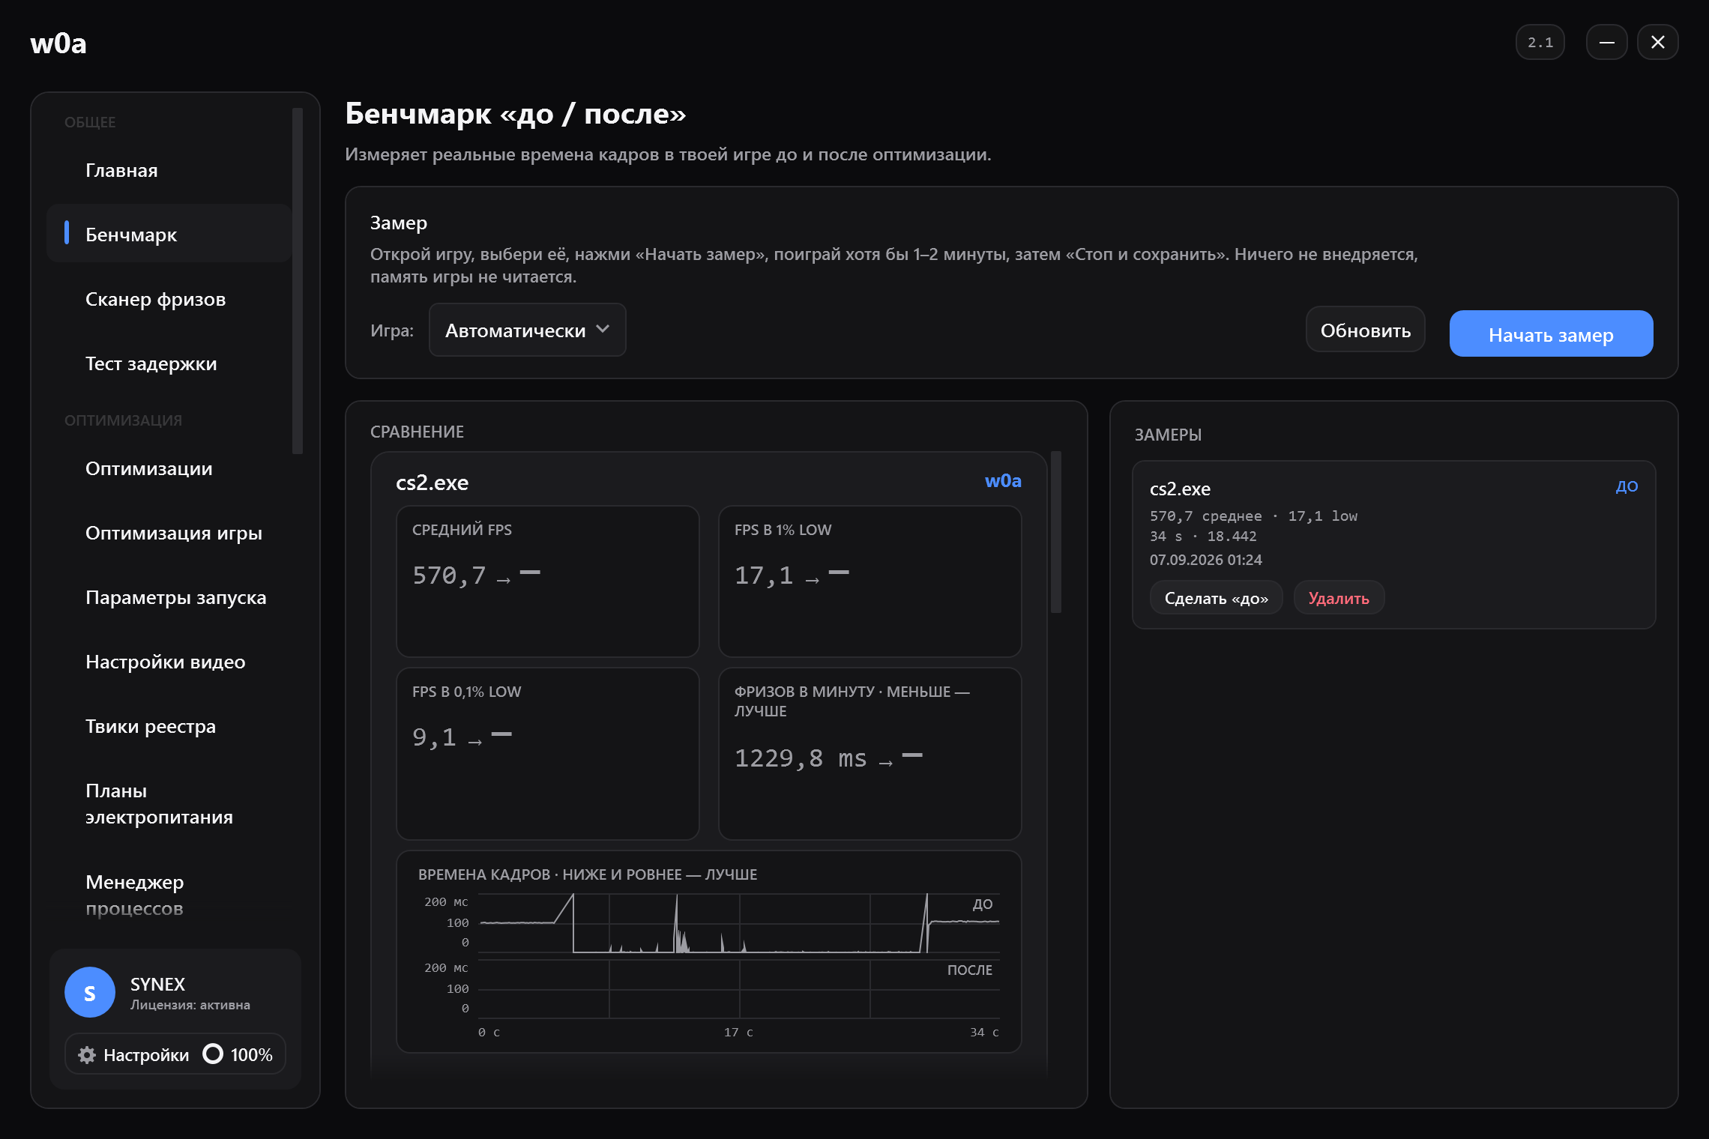Click the ДО tag on measurement
Viewport: 1709px width, 1139px height.
click(x=1626, y=486)
